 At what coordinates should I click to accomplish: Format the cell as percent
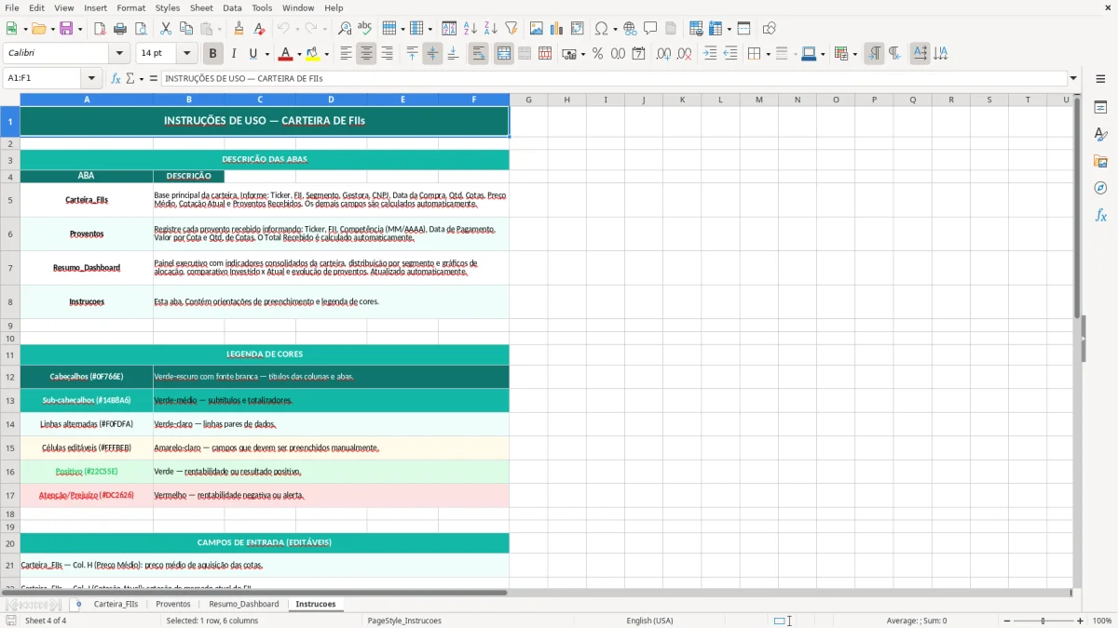[597, 54]
